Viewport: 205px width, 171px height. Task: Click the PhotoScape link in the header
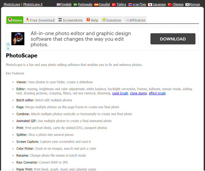click(x=12, y=5)
